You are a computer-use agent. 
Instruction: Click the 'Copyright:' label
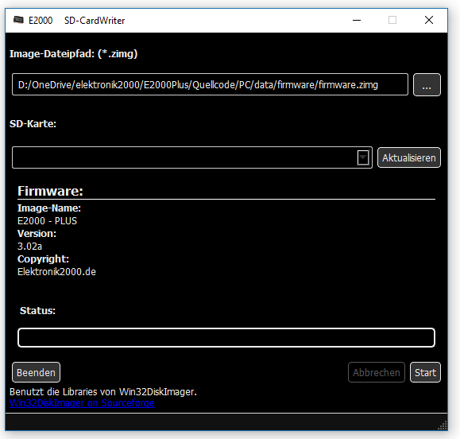(43, 259)
